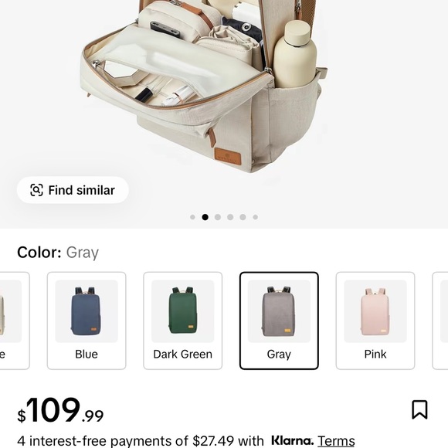Open the main product photo of the open backpack
448x448 pixels.
click(203, 86)
